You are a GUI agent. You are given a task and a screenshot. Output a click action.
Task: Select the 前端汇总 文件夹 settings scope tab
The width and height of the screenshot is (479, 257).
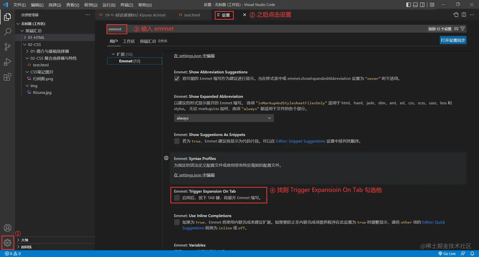(x=154, y=41)
